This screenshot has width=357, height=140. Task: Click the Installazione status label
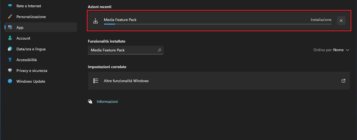point(321,20)
